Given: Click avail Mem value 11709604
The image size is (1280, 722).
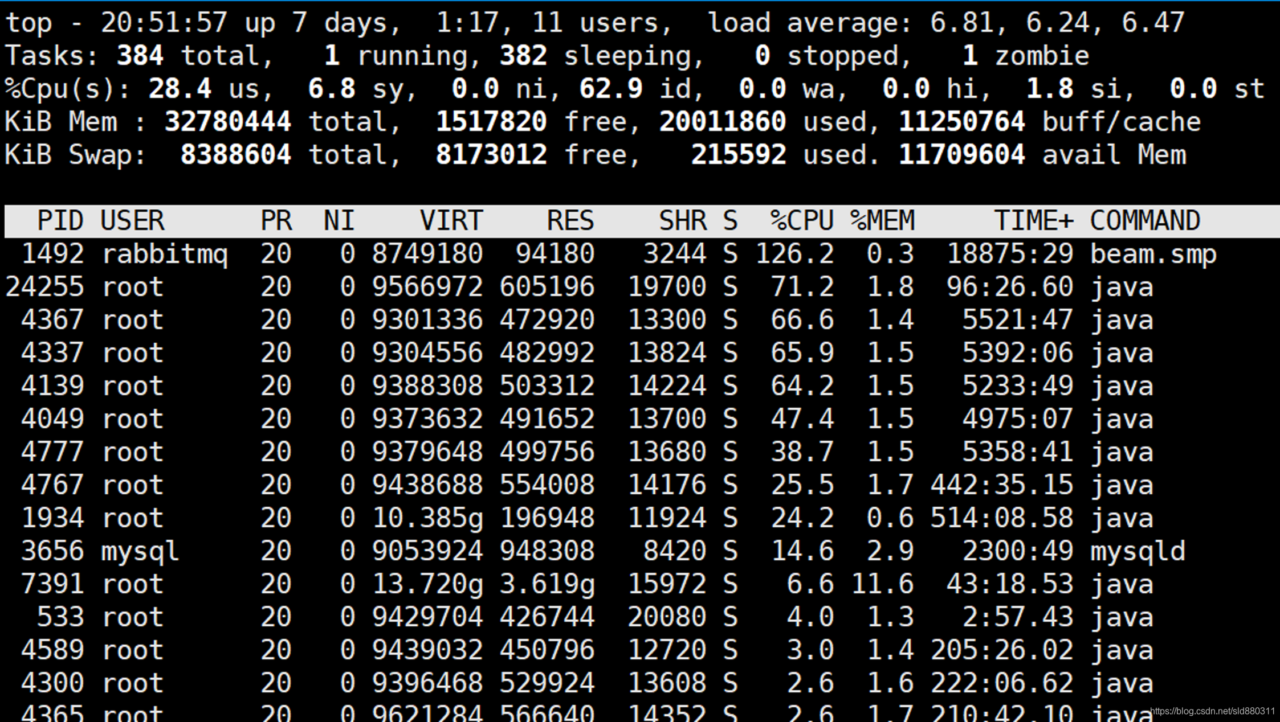Looking at the screenshot, I should click(962, 155).
